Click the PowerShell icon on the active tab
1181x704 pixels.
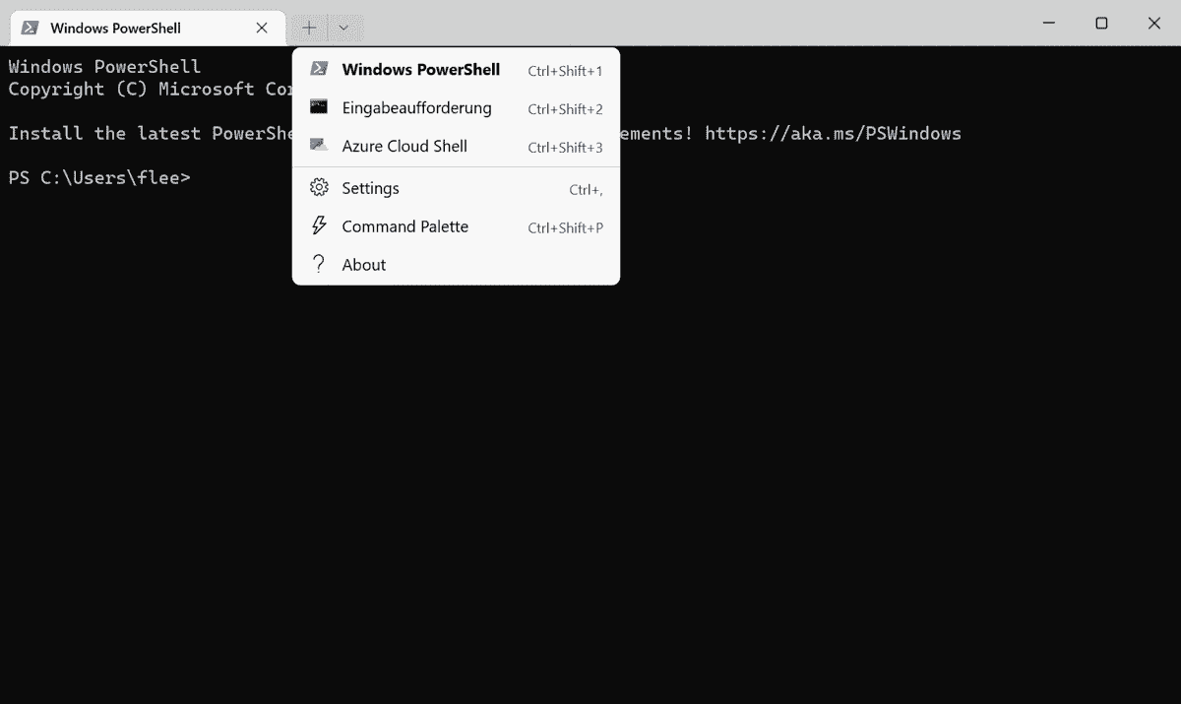click(x=32, y=28)
